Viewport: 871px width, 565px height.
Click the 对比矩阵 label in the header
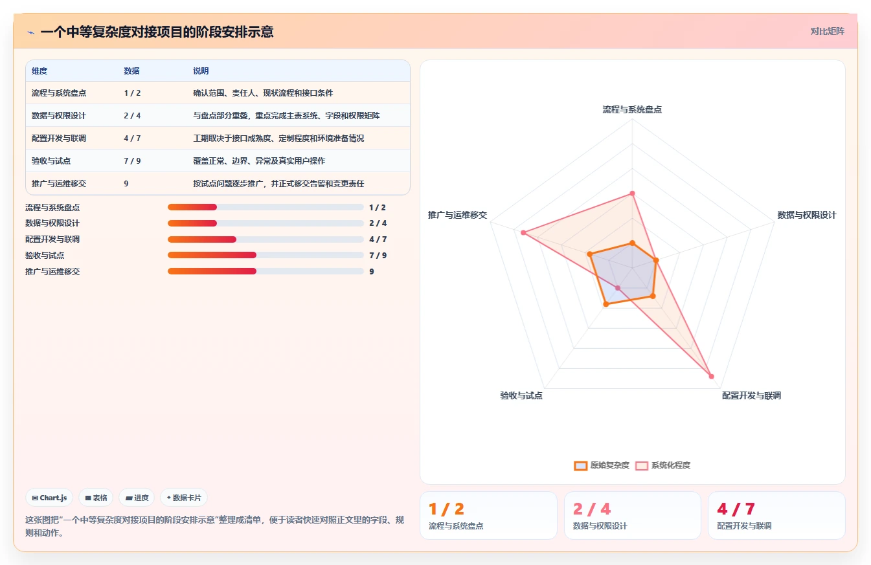pyautogui.click(x=827, y=31)
